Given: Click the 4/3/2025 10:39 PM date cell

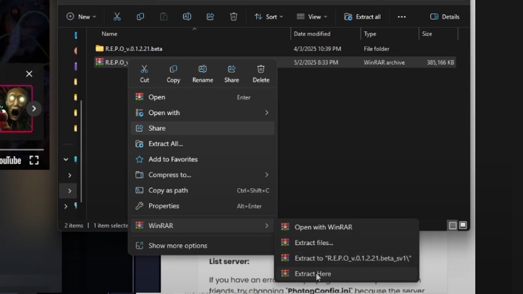Looking at the screenshot, I should 317,48.
